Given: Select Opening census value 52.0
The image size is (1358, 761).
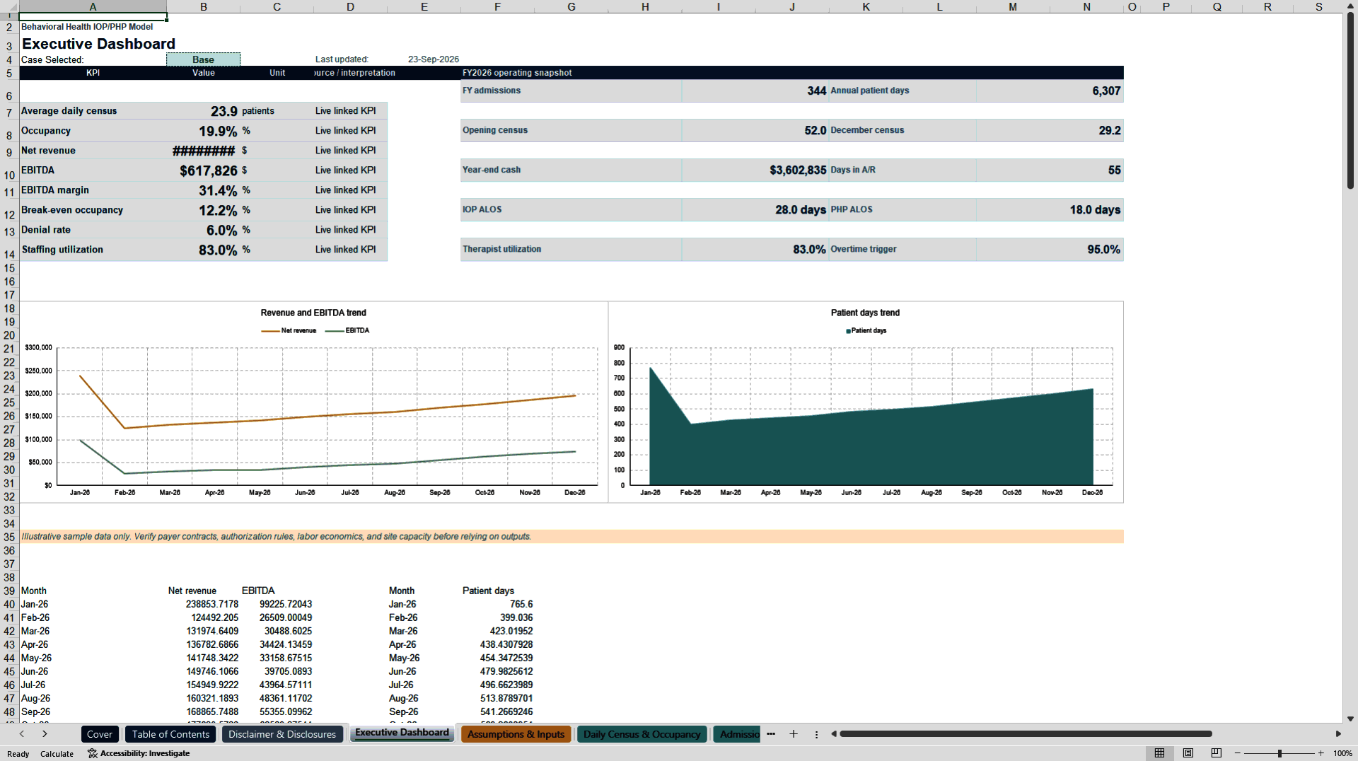Looking at the screenshot, I should point(755,130).
